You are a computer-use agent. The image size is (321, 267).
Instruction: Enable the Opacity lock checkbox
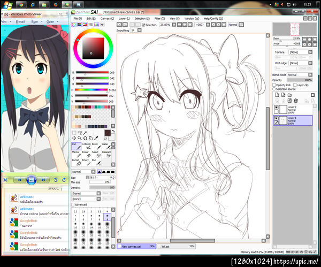[274, 85]
